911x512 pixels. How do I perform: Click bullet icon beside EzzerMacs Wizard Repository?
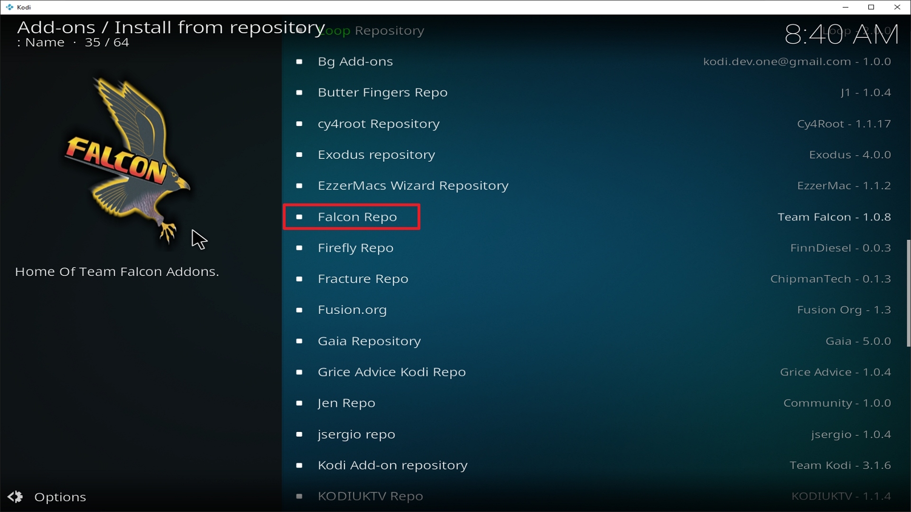pos(299,185)
